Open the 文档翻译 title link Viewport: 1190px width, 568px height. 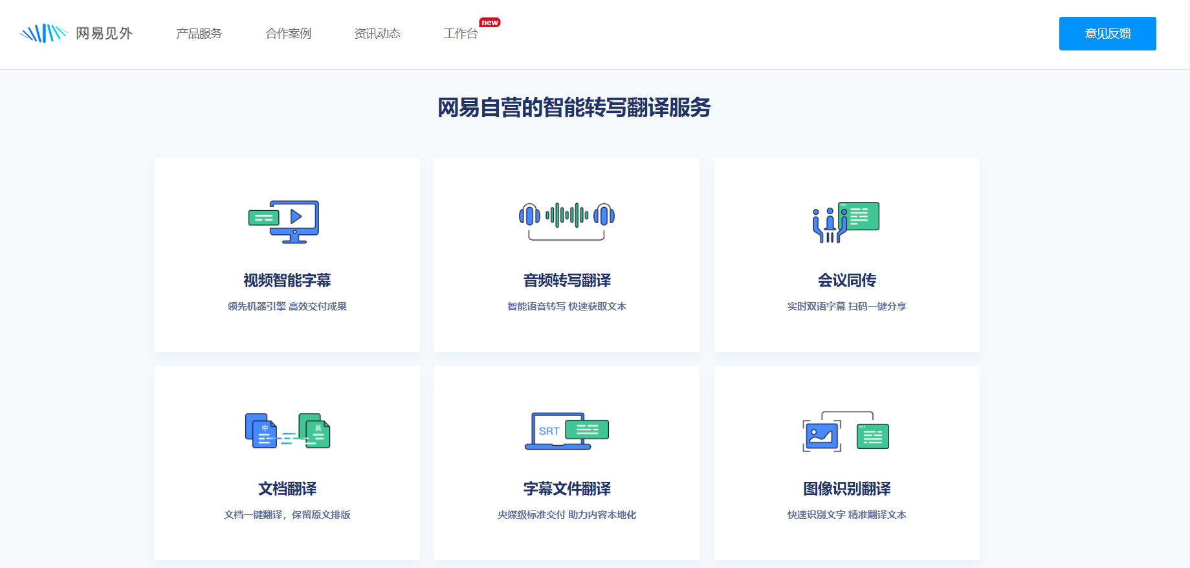tap(287, 488)
